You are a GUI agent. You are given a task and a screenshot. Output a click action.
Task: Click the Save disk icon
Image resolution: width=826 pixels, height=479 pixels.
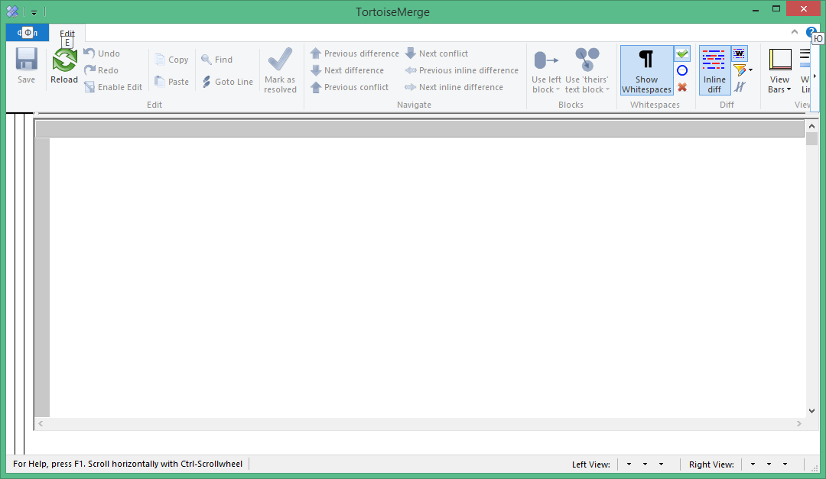(26, 60)
